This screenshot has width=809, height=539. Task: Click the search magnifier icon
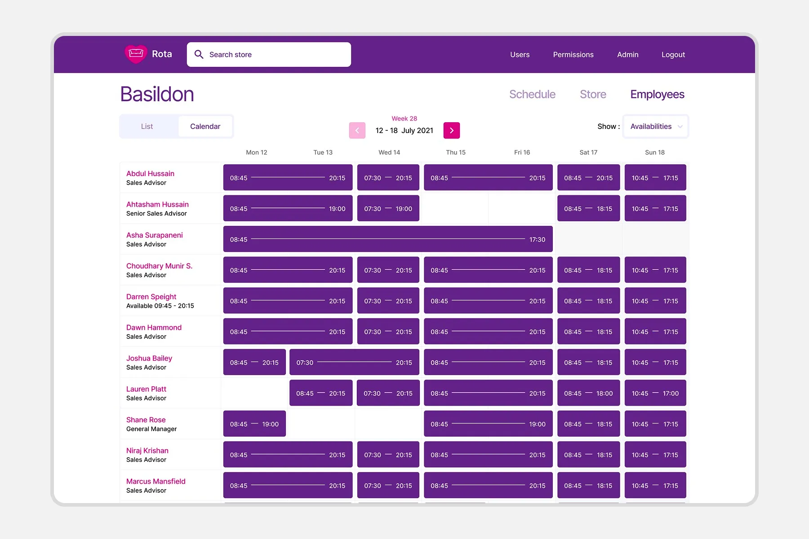[199, 54]
